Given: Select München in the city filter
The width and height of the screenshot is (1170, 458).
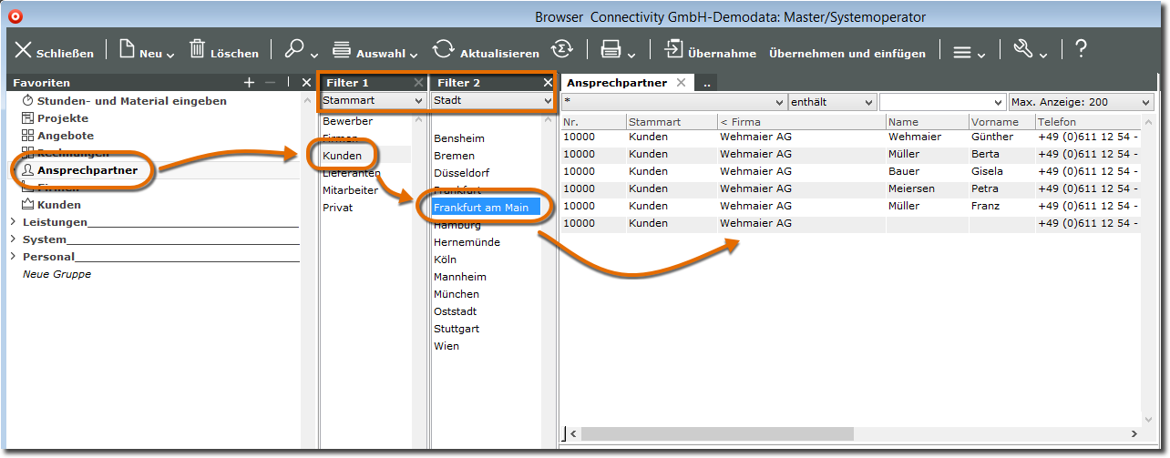Looking at the screenshot, I should [456, 294].
